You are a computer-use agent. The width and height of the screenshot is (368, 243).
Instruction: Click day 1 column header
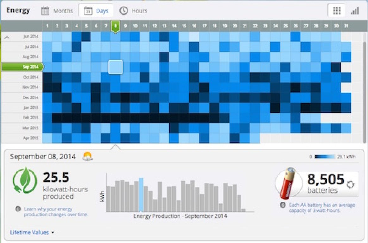coord(47,26)
